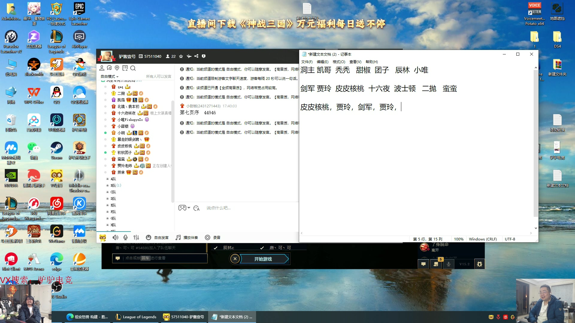575x323 pixels.
Task: Click the 录音 record icon
Action: 208,237
